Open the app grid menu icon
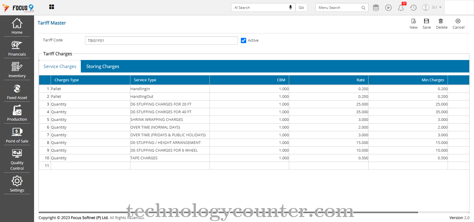The width and height of the screenshot is (474, 222). [52, 7]
